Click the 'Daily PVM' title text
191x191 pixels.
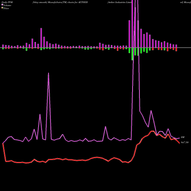pos(7,2)
